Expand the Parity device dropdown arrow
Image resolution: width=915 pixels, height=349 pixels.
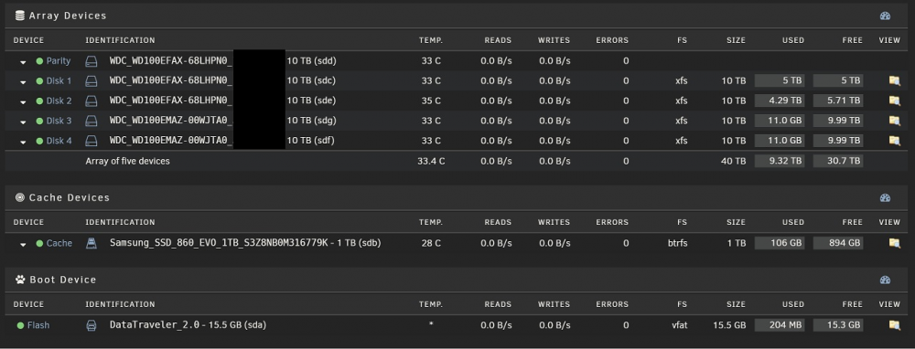(24, 62)
